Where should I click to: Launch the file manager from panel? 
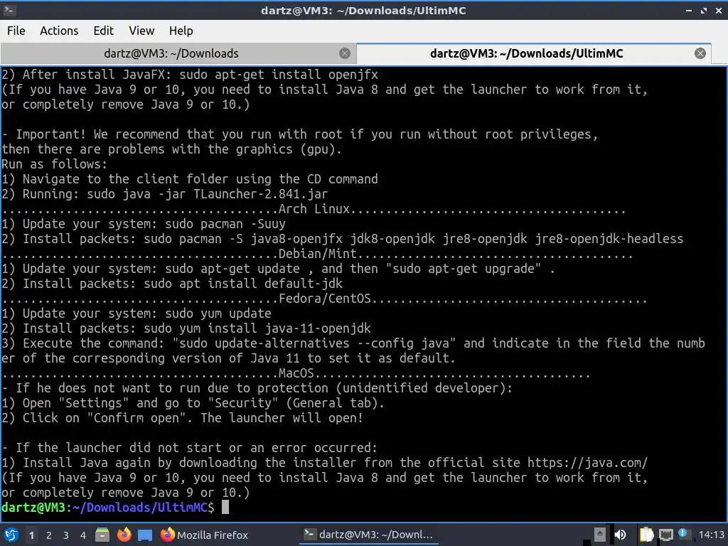click(x=102, y=535)
